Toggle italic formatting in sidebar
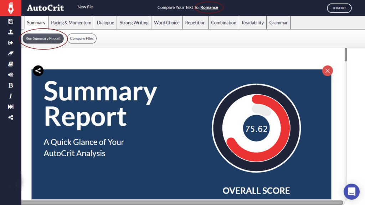The width and height of the screenshot is (365, 205). tap(11, 96)
